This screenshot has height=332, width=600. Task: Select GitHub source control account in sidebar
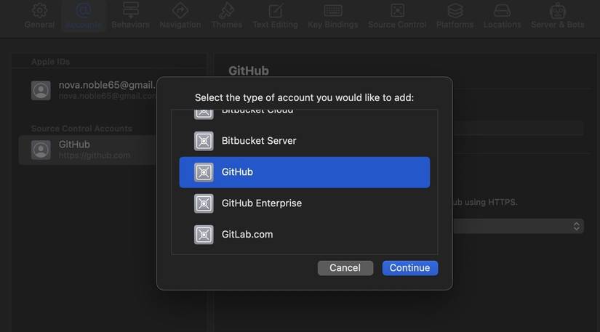[x=88, y=150]
